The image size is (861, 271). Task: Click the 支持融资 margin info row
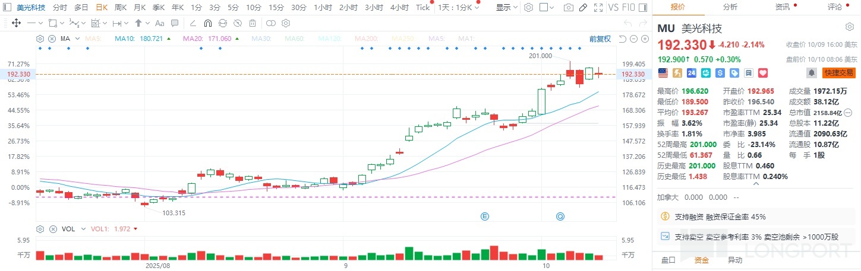756,217
